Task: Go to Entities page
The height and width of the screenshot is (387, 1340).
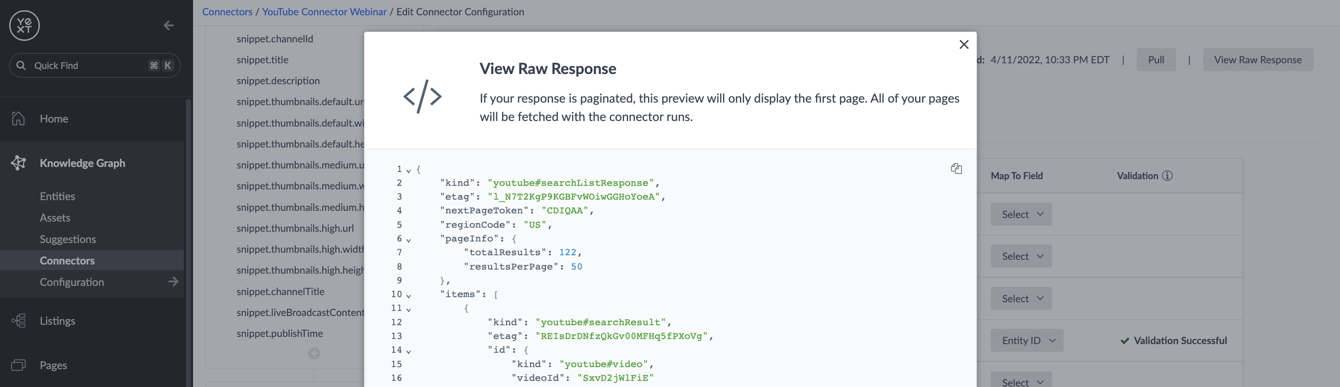Action: click(x=57, y=196)
